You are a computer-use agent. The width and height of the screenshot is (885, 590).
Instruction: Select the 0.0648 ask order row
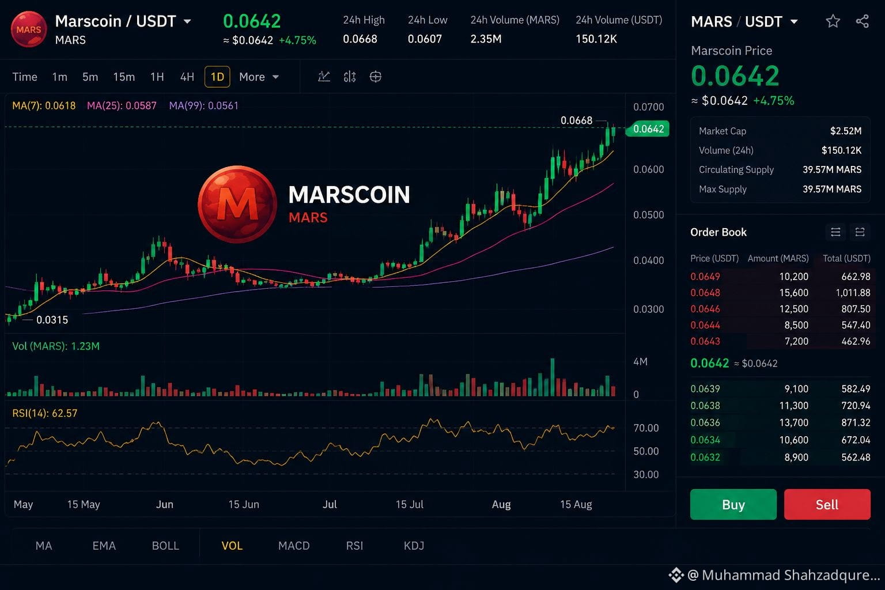tap(780, 293)
